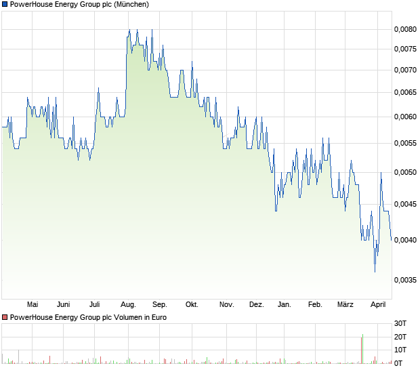Click the lowest price trough near April
Screen dimensions: 420x370
[x=375, y=271]
